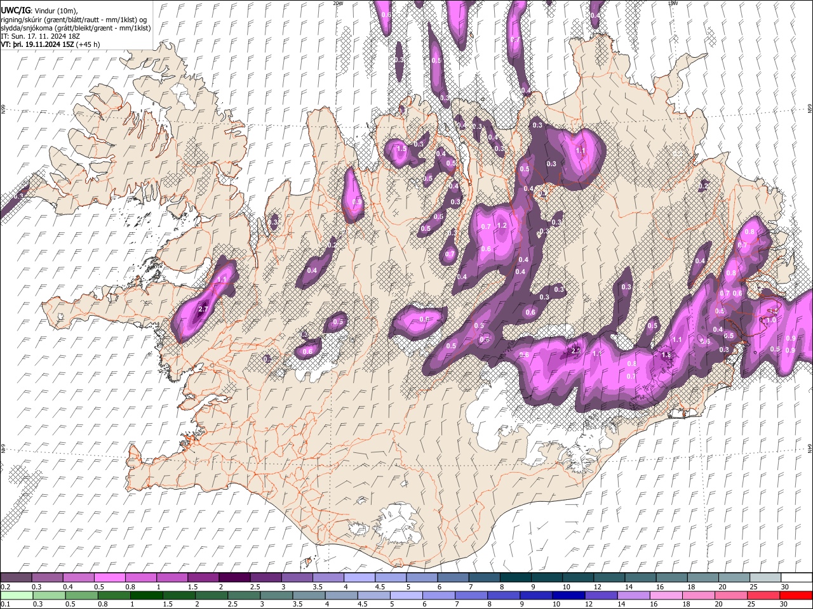
Task: Select bottom-row light pink swatch starting at 16
Action: [x=666, y=595]
